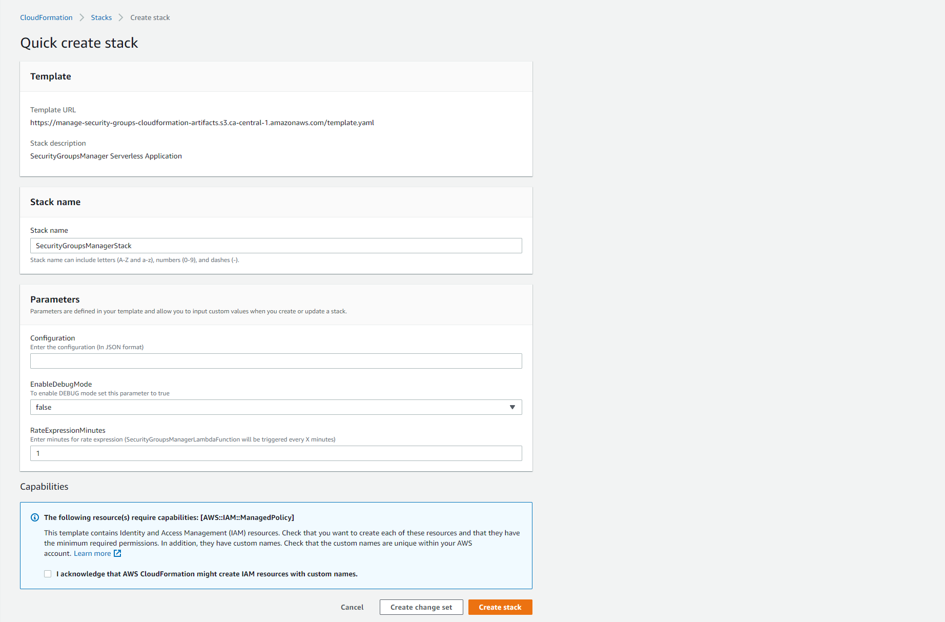Click the EnableDebugMode label
The width and height of the screenshot is (945, 622).
[x=61, y=384]
